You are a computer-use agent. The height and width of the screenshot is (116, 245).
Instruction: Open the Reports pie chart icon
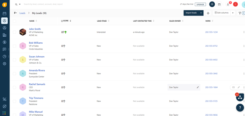click(5, 56)
